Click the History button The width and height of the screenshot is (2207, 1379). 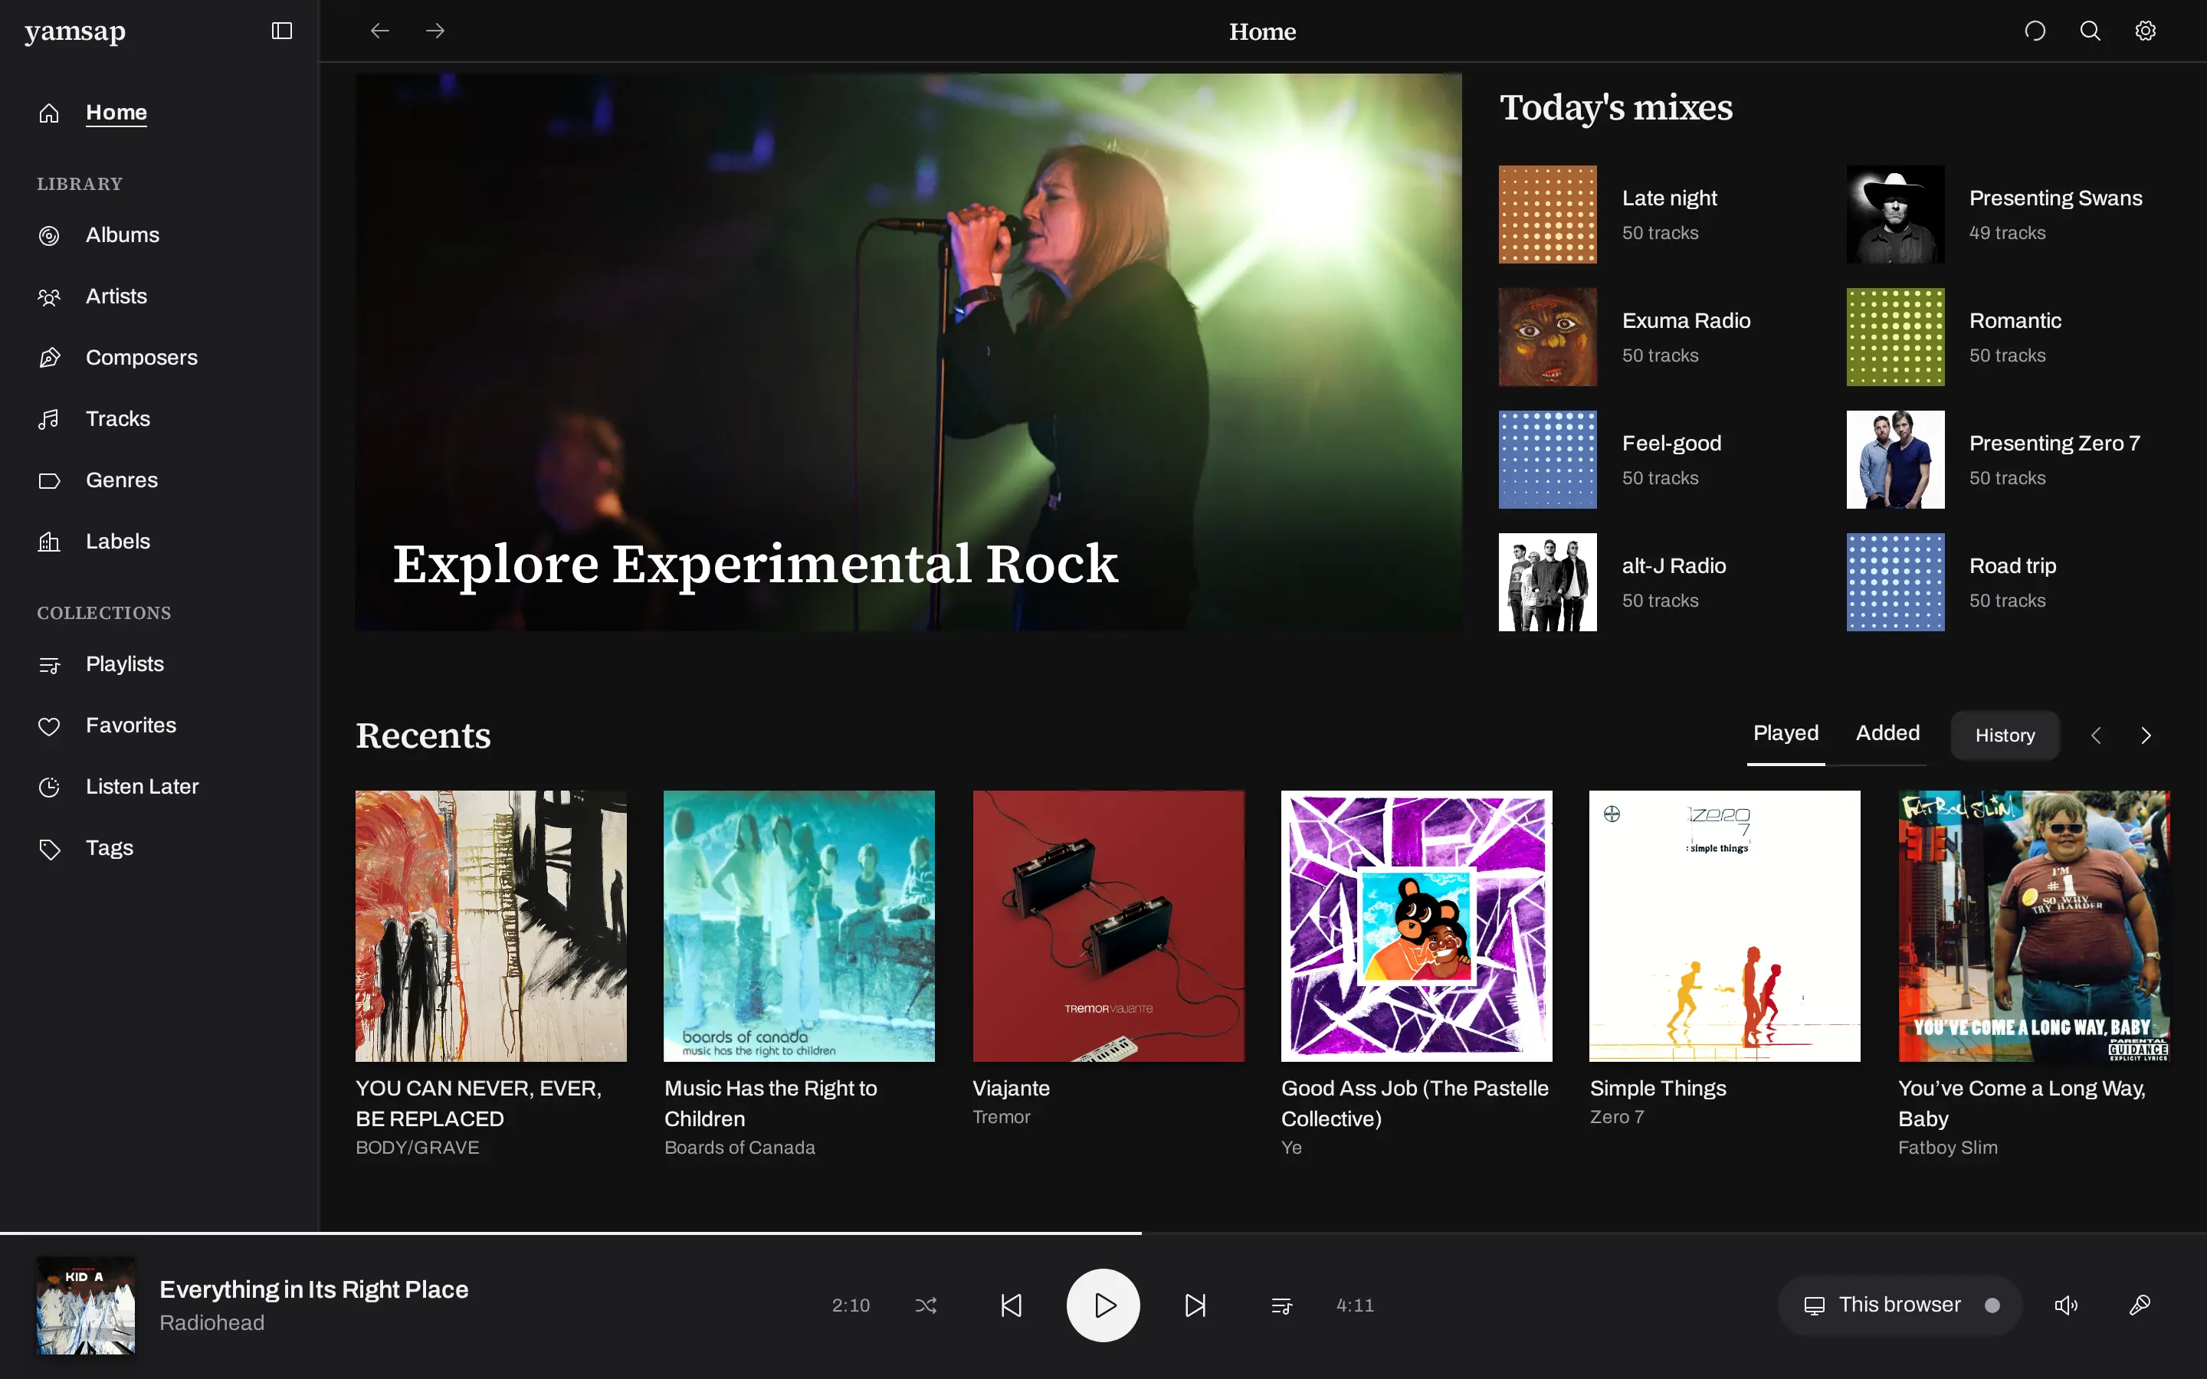click(2005, 735)
